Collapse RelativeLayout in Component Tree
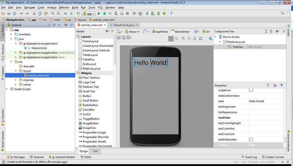This screenshot has height=166, width=293. pyautogui.click(x=220, y=42)
